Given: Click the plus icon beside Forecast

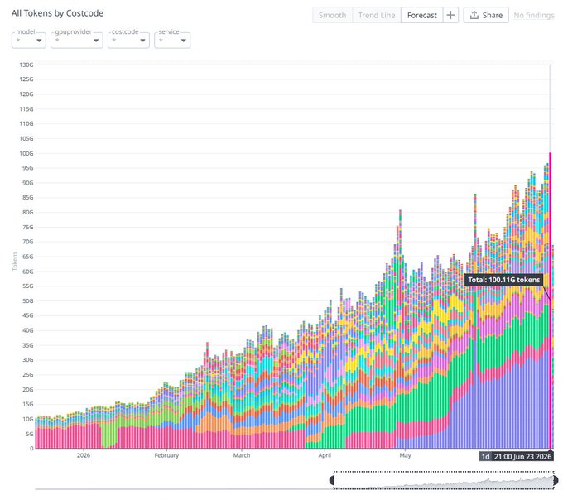Looking at the screenshot, I should [450, 15].
